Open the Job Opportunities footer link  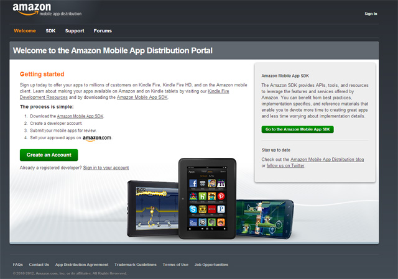tap(211, 265)
